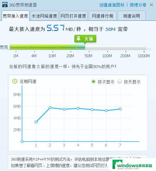
Task: Click the 2MB axis label
Action: pyautogui.click(x=17, y=130)
